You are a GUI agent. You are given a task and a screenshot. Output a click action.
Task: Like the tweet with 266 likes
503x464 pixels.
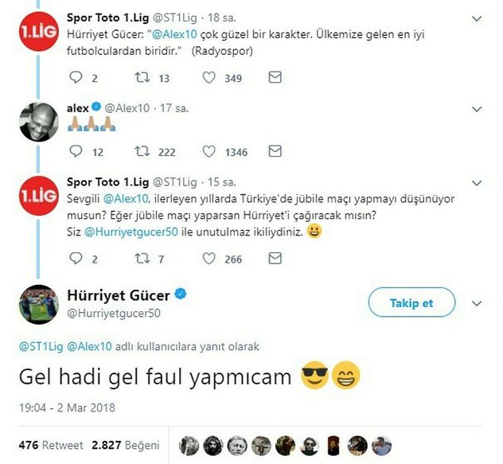pos(209,259)
